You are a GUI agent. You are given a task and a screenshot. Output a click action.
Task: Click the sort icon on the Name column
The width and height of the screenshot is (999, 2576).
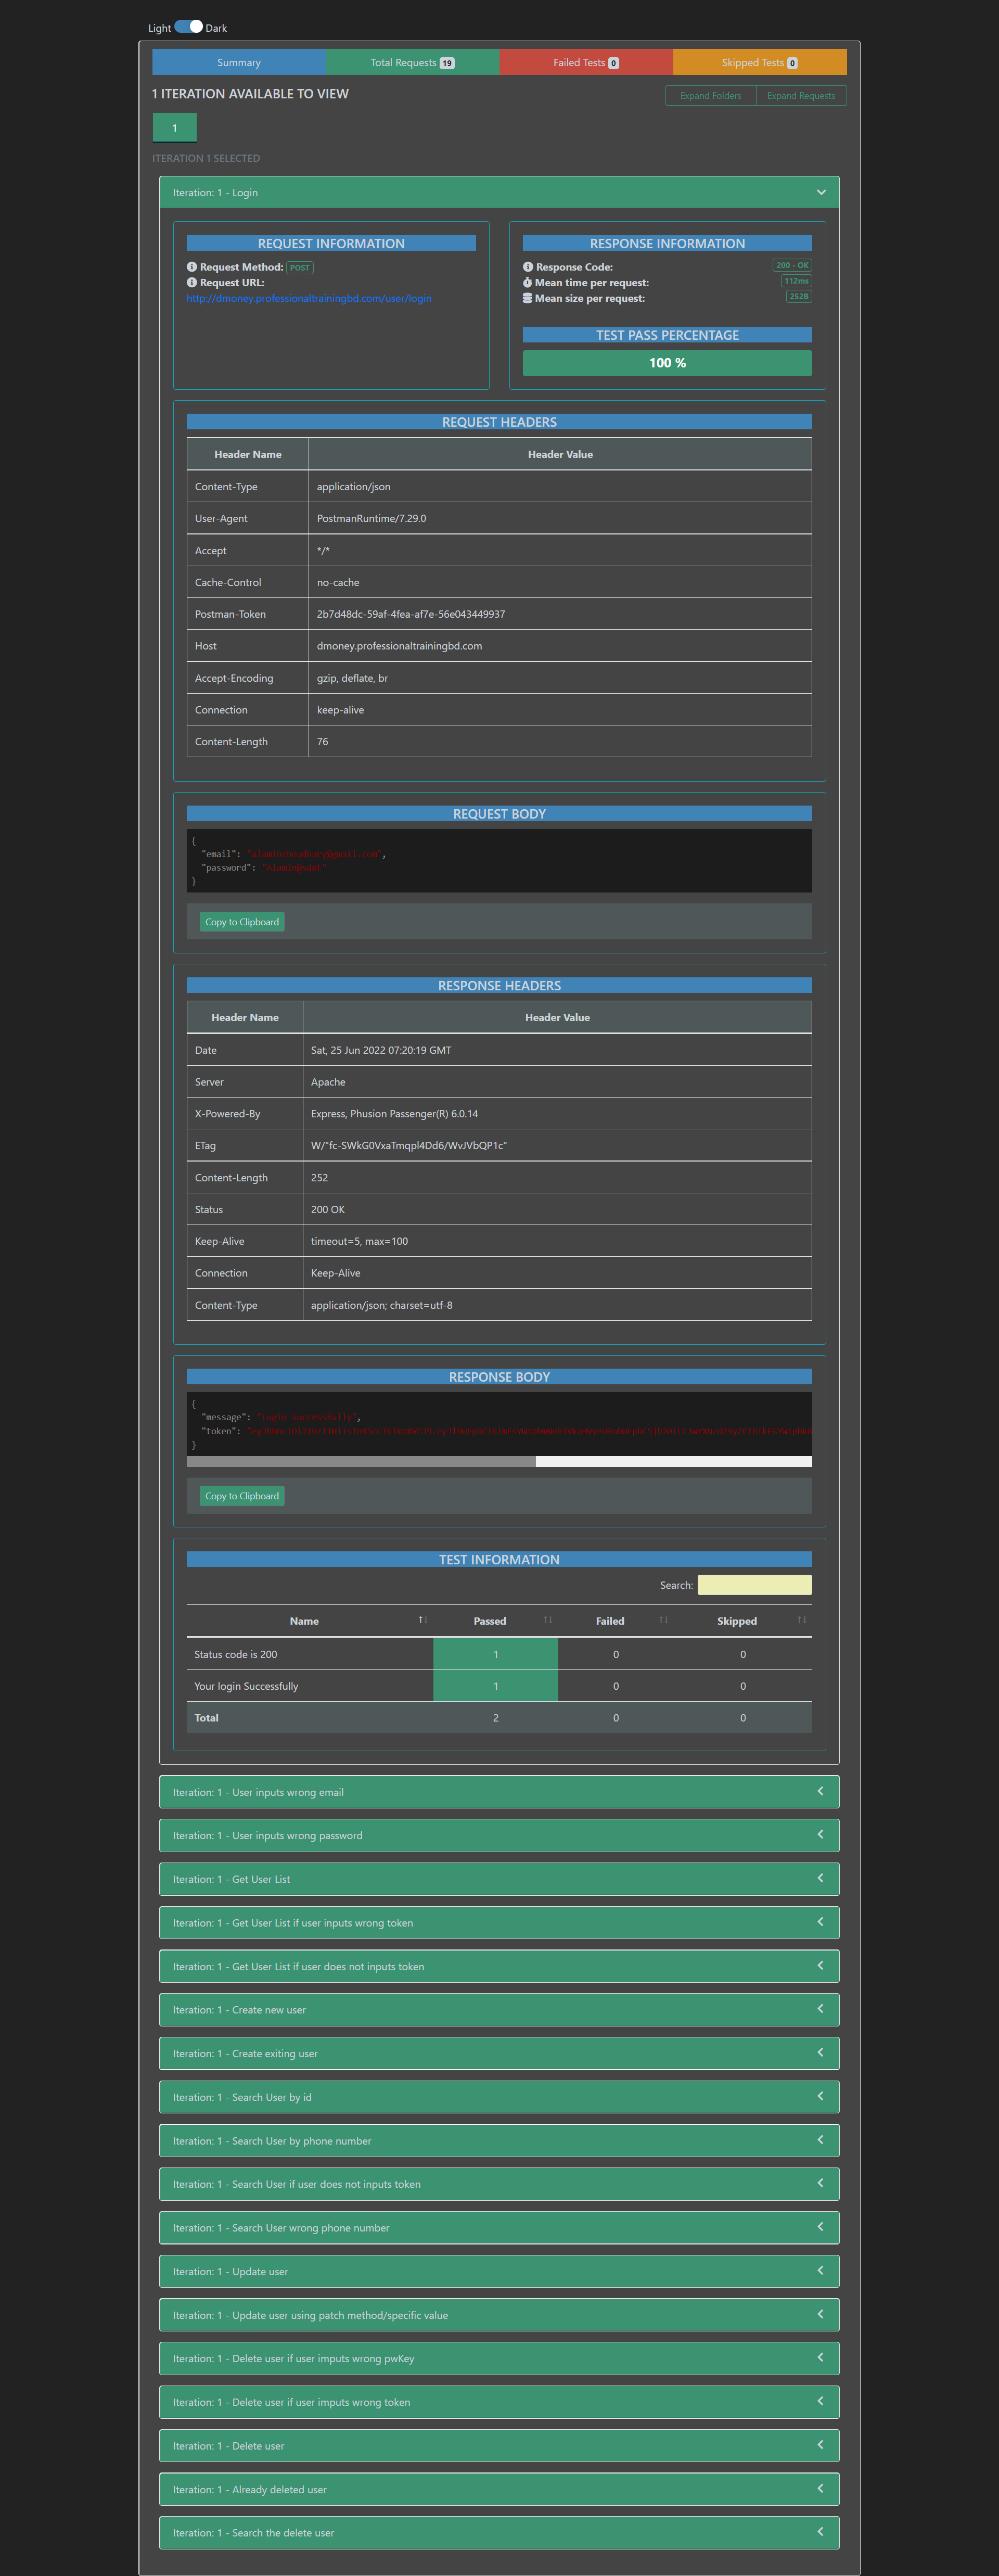pyautogui.click(x=421, y=1620)
